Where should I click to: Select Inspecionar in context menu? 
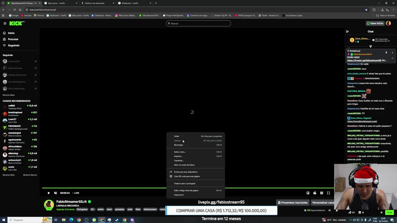[195, 195]
